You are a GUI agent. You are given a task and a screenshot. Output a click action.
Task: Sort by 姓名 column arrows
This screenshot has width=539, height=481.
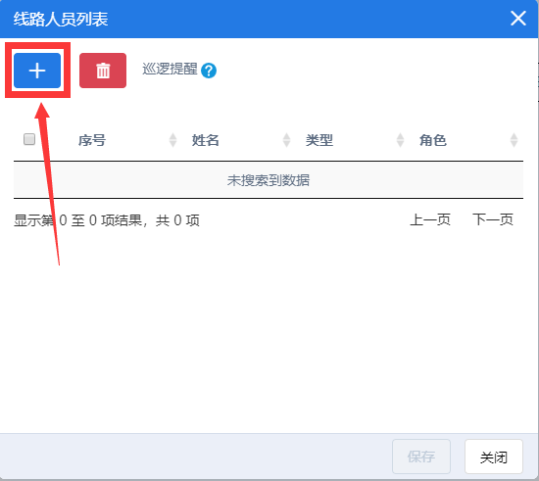[x=286, y=140]
